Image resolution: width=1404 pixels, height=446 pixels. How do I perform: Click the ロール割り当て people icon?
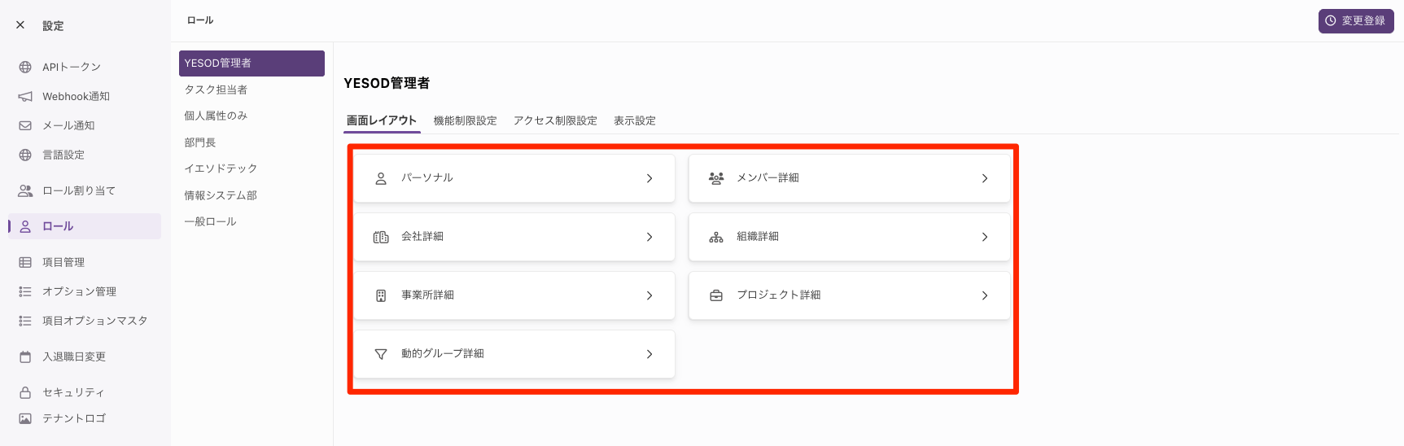(25, 190)
